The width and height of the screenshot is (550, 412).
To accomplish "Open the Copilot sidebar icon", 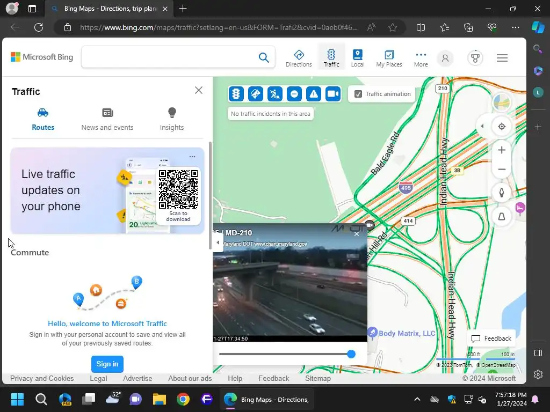I will click(x=538, y=27).
